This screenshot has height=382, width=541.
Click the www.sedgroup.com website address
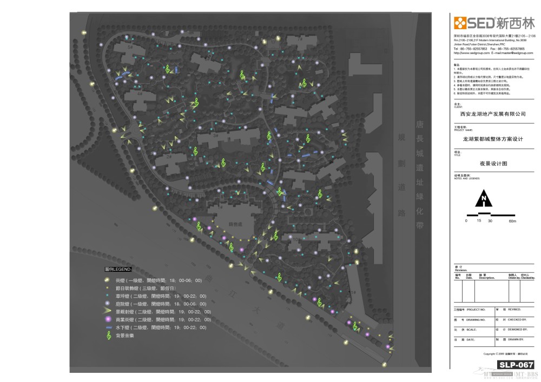(472, 53)
